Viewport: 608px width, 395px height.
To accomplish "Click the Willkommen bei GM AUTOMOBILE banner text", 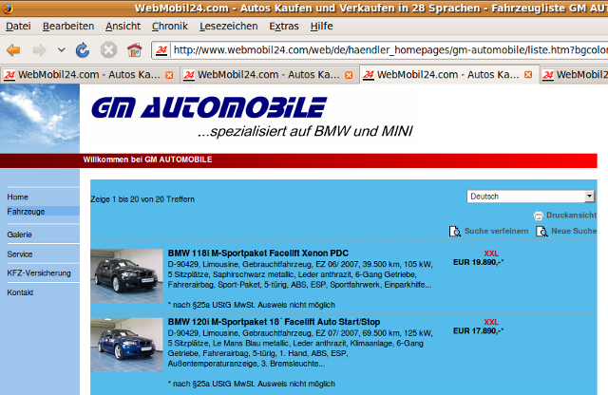I will coord(147,160).
